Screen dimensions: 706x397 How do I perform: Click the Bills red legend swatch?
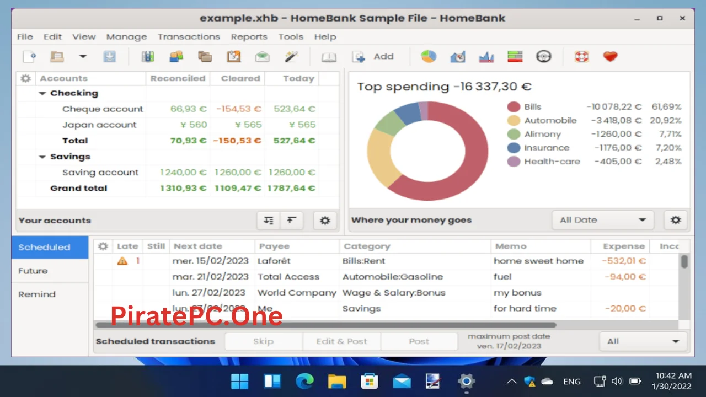[x=514, y=107]
